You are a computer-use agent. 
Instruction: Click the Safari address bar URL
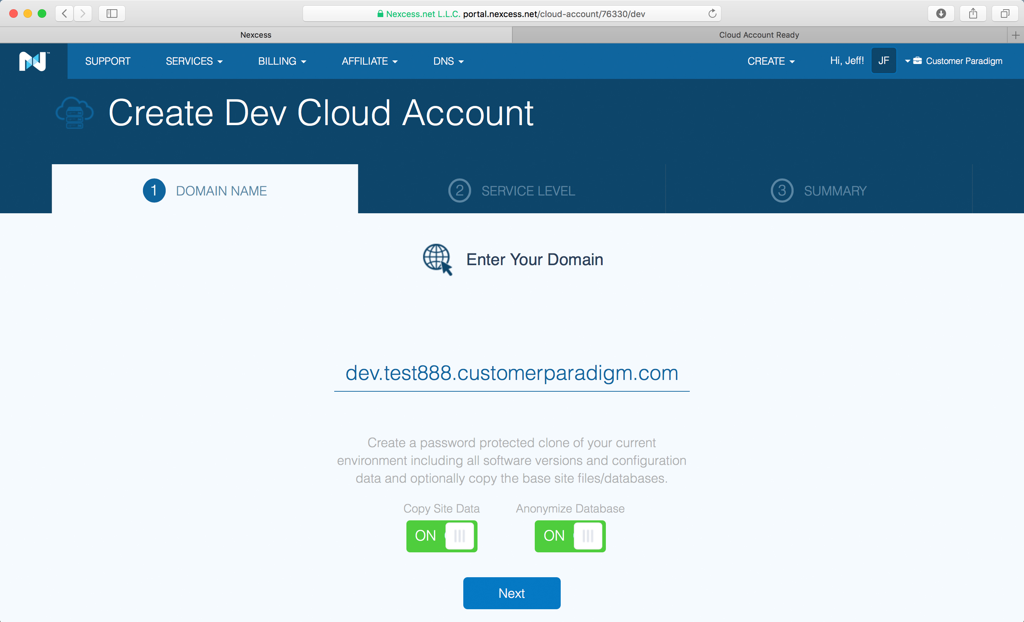coord(512,14)
